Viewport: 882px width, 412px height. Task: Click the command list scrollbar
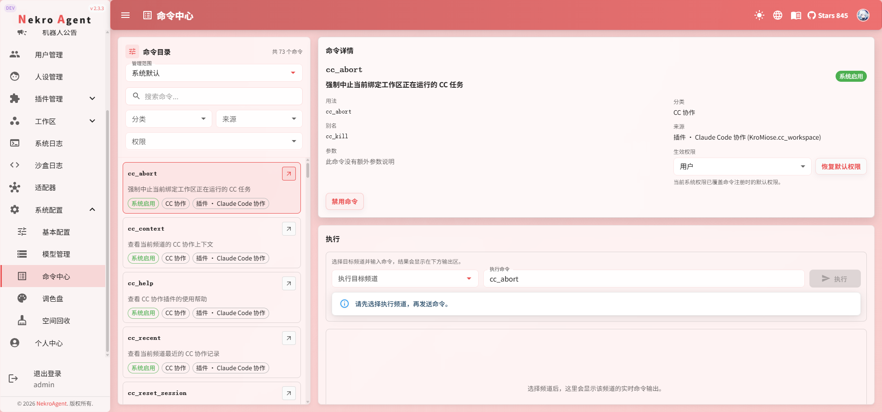point(308,170)
